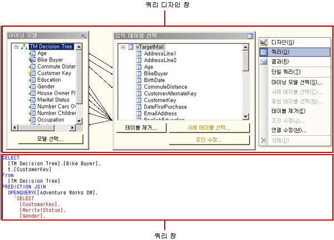
Task: Click the Number Cars Owned column icon
Action: [x=32, y=106]
